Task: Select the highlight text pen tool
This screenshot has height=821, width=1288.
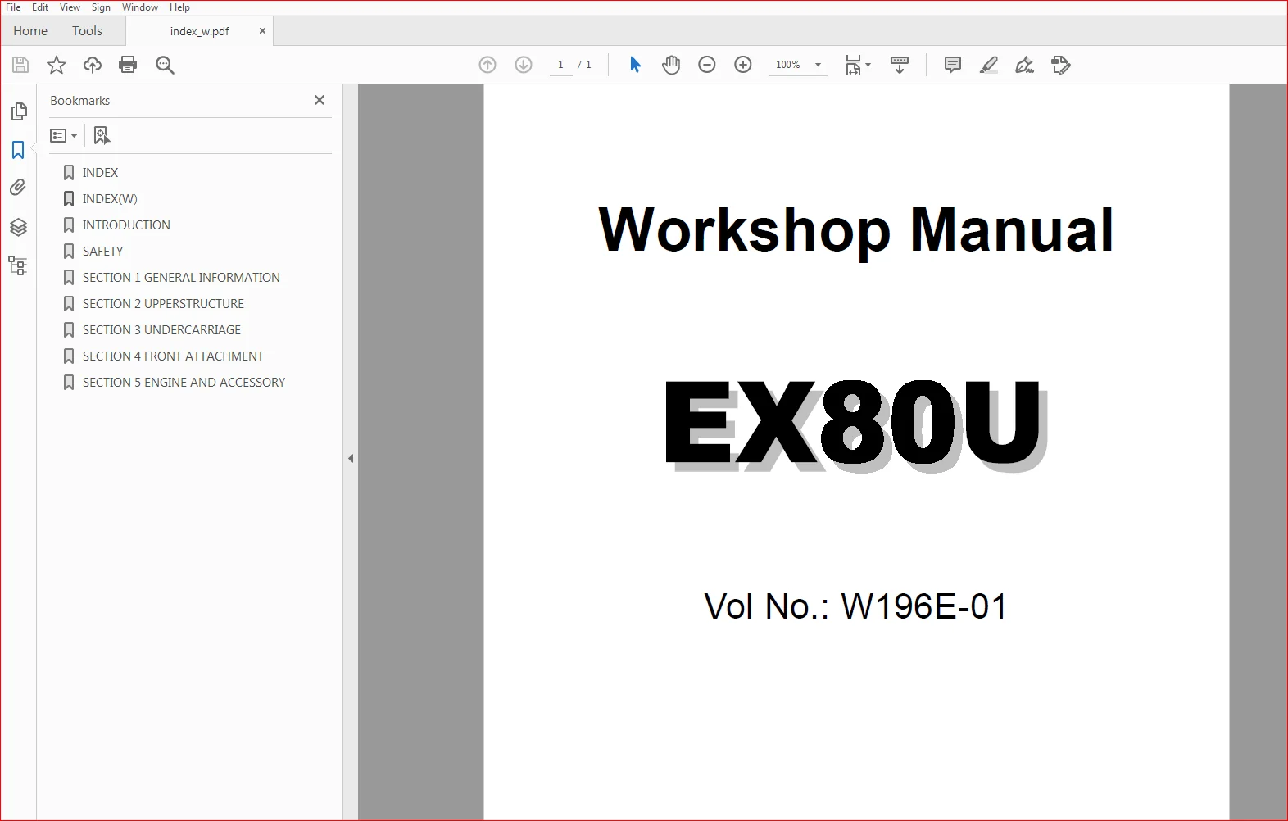Action: 989,65
